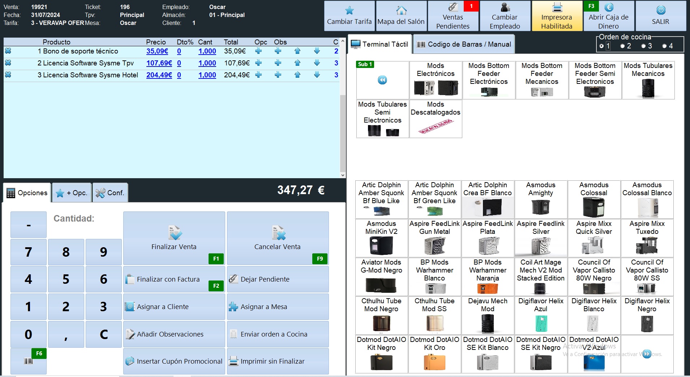Image resolution: width=690 pixels, height=377 pixels.
Task: Expand the Mods Descatalogados category
Action: pos(436,119)
